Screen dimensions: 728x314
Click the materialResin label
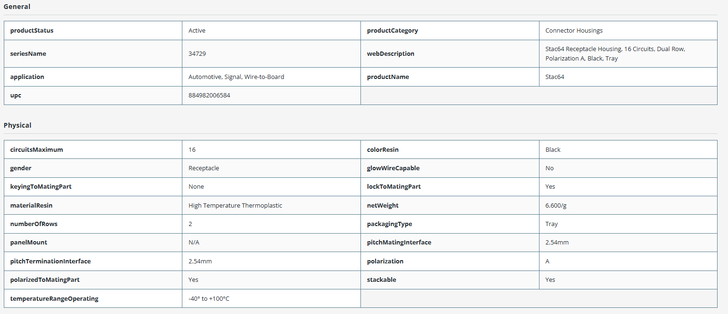[31, 205]
